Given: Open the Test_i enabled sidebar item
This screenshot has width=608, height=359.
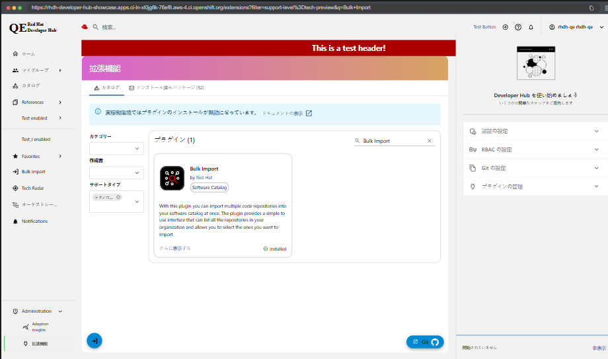Looking at the screenshot, I should [x=36, y=140].
